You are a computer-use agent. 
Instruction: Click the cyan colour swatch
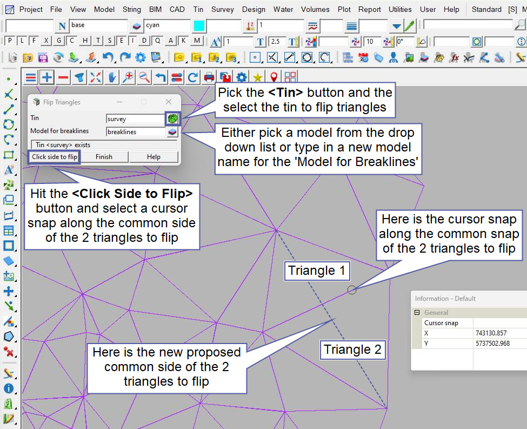[x=199, y=26]
